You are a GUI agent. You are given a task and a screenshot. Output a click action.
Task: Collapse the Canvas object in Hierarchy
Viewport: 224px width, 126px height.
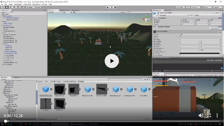[x=3, y=44]
